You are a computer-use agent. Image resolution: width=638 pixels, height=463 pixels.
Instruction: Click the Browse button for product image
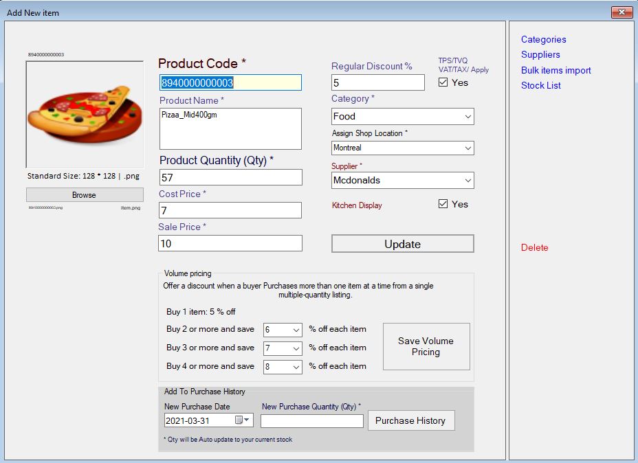[84, 194]
